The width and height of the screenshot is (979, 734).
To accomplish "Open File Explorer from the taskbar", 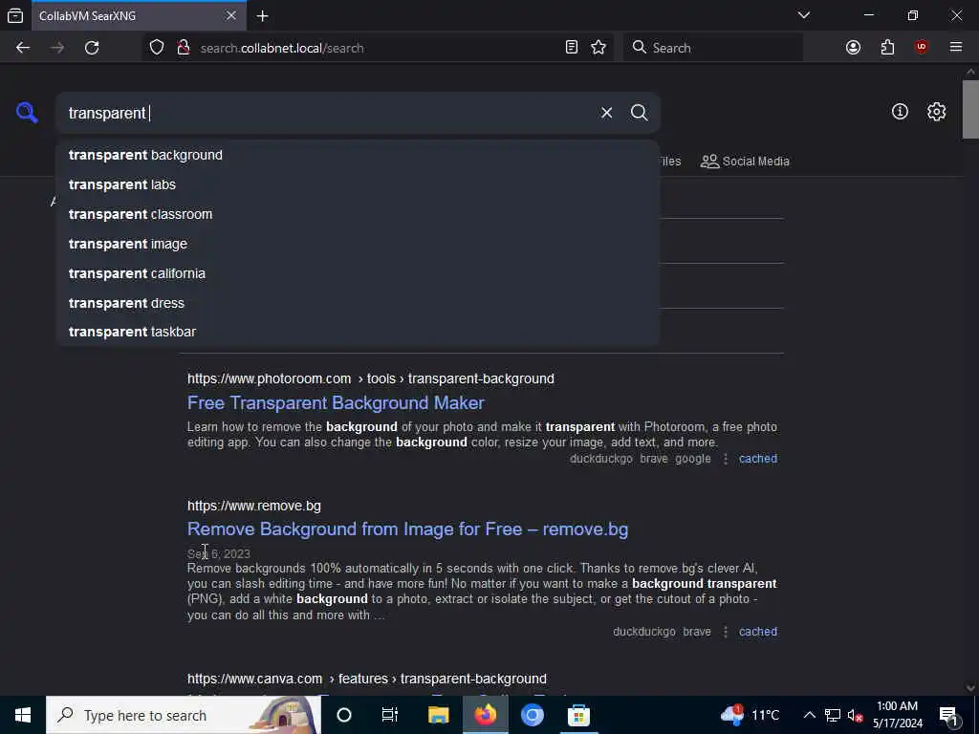I will tap(438, 715).
